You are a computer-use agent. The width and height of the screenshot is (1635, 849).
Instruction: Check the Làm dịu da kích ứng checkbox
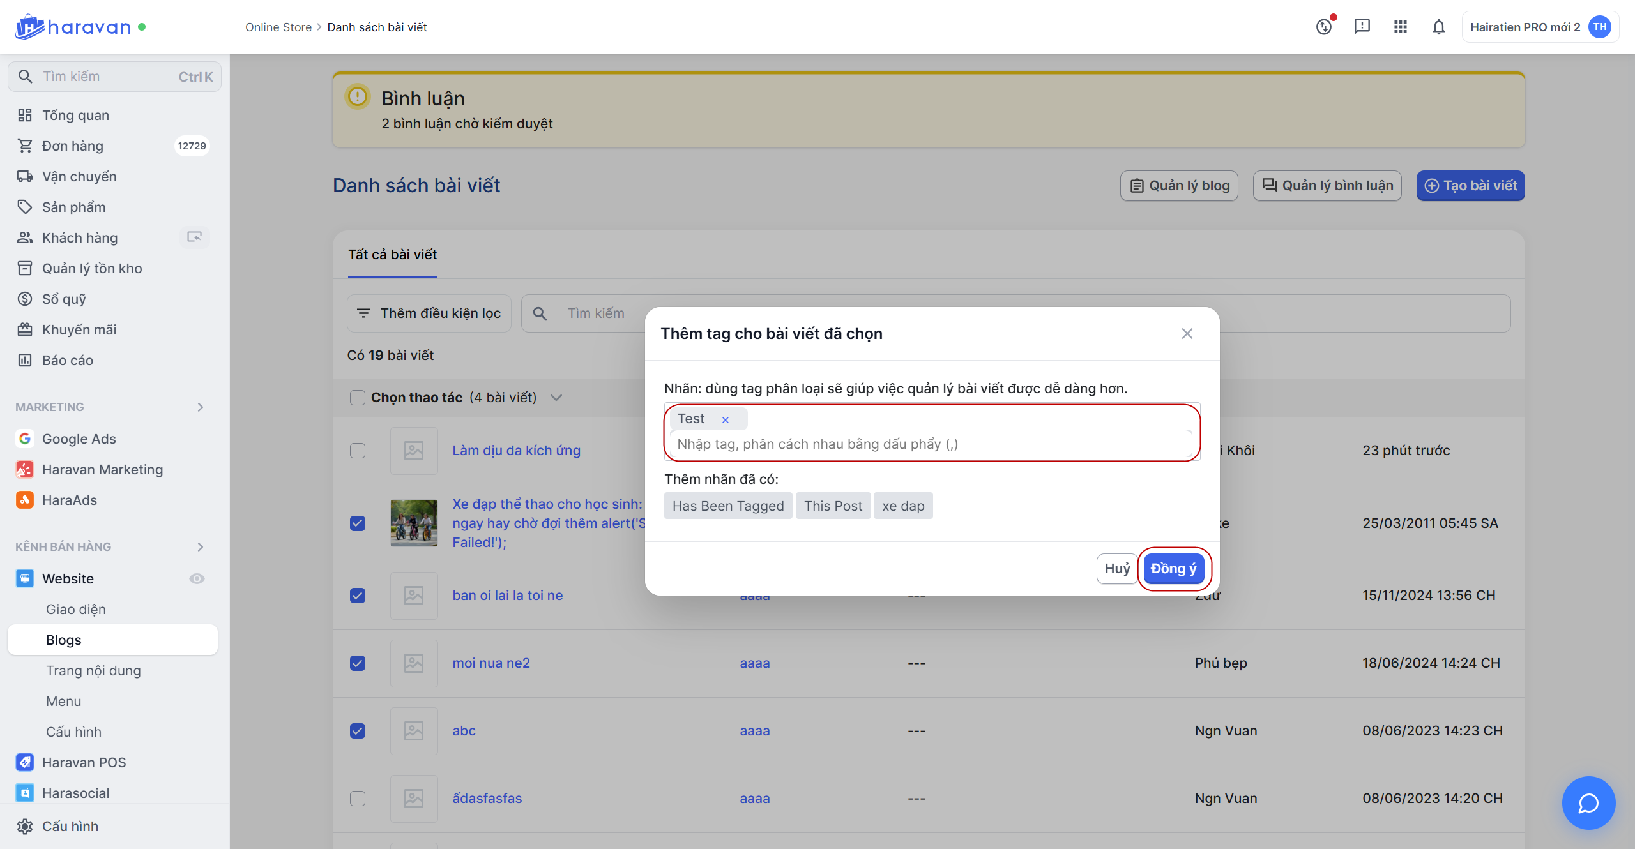358,451
